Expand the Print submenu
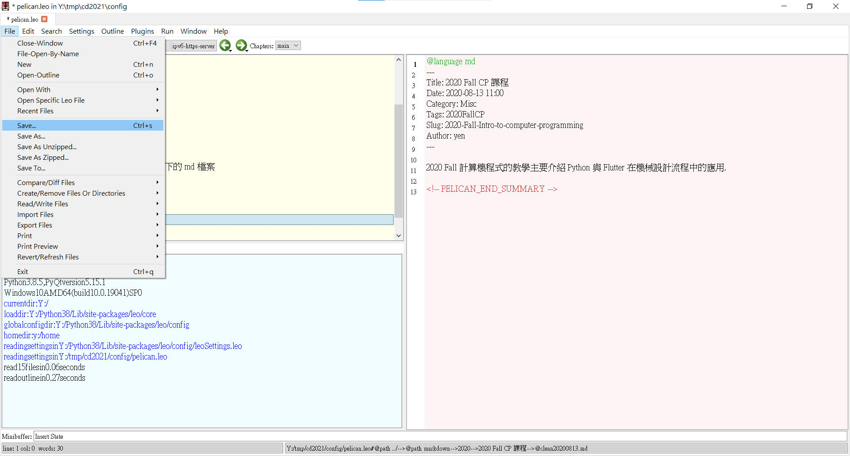Image resolution: width=850 pixels, height=456 pixels. point(83,236)
